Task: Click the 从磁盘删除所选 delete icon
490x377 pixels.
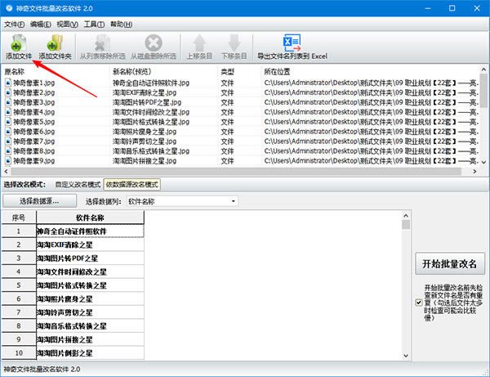Action: tap(153, 43)
